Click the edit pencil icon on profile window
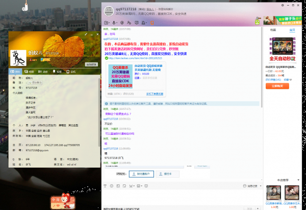Viewport: 306px width, 210px height. [86, 34]
